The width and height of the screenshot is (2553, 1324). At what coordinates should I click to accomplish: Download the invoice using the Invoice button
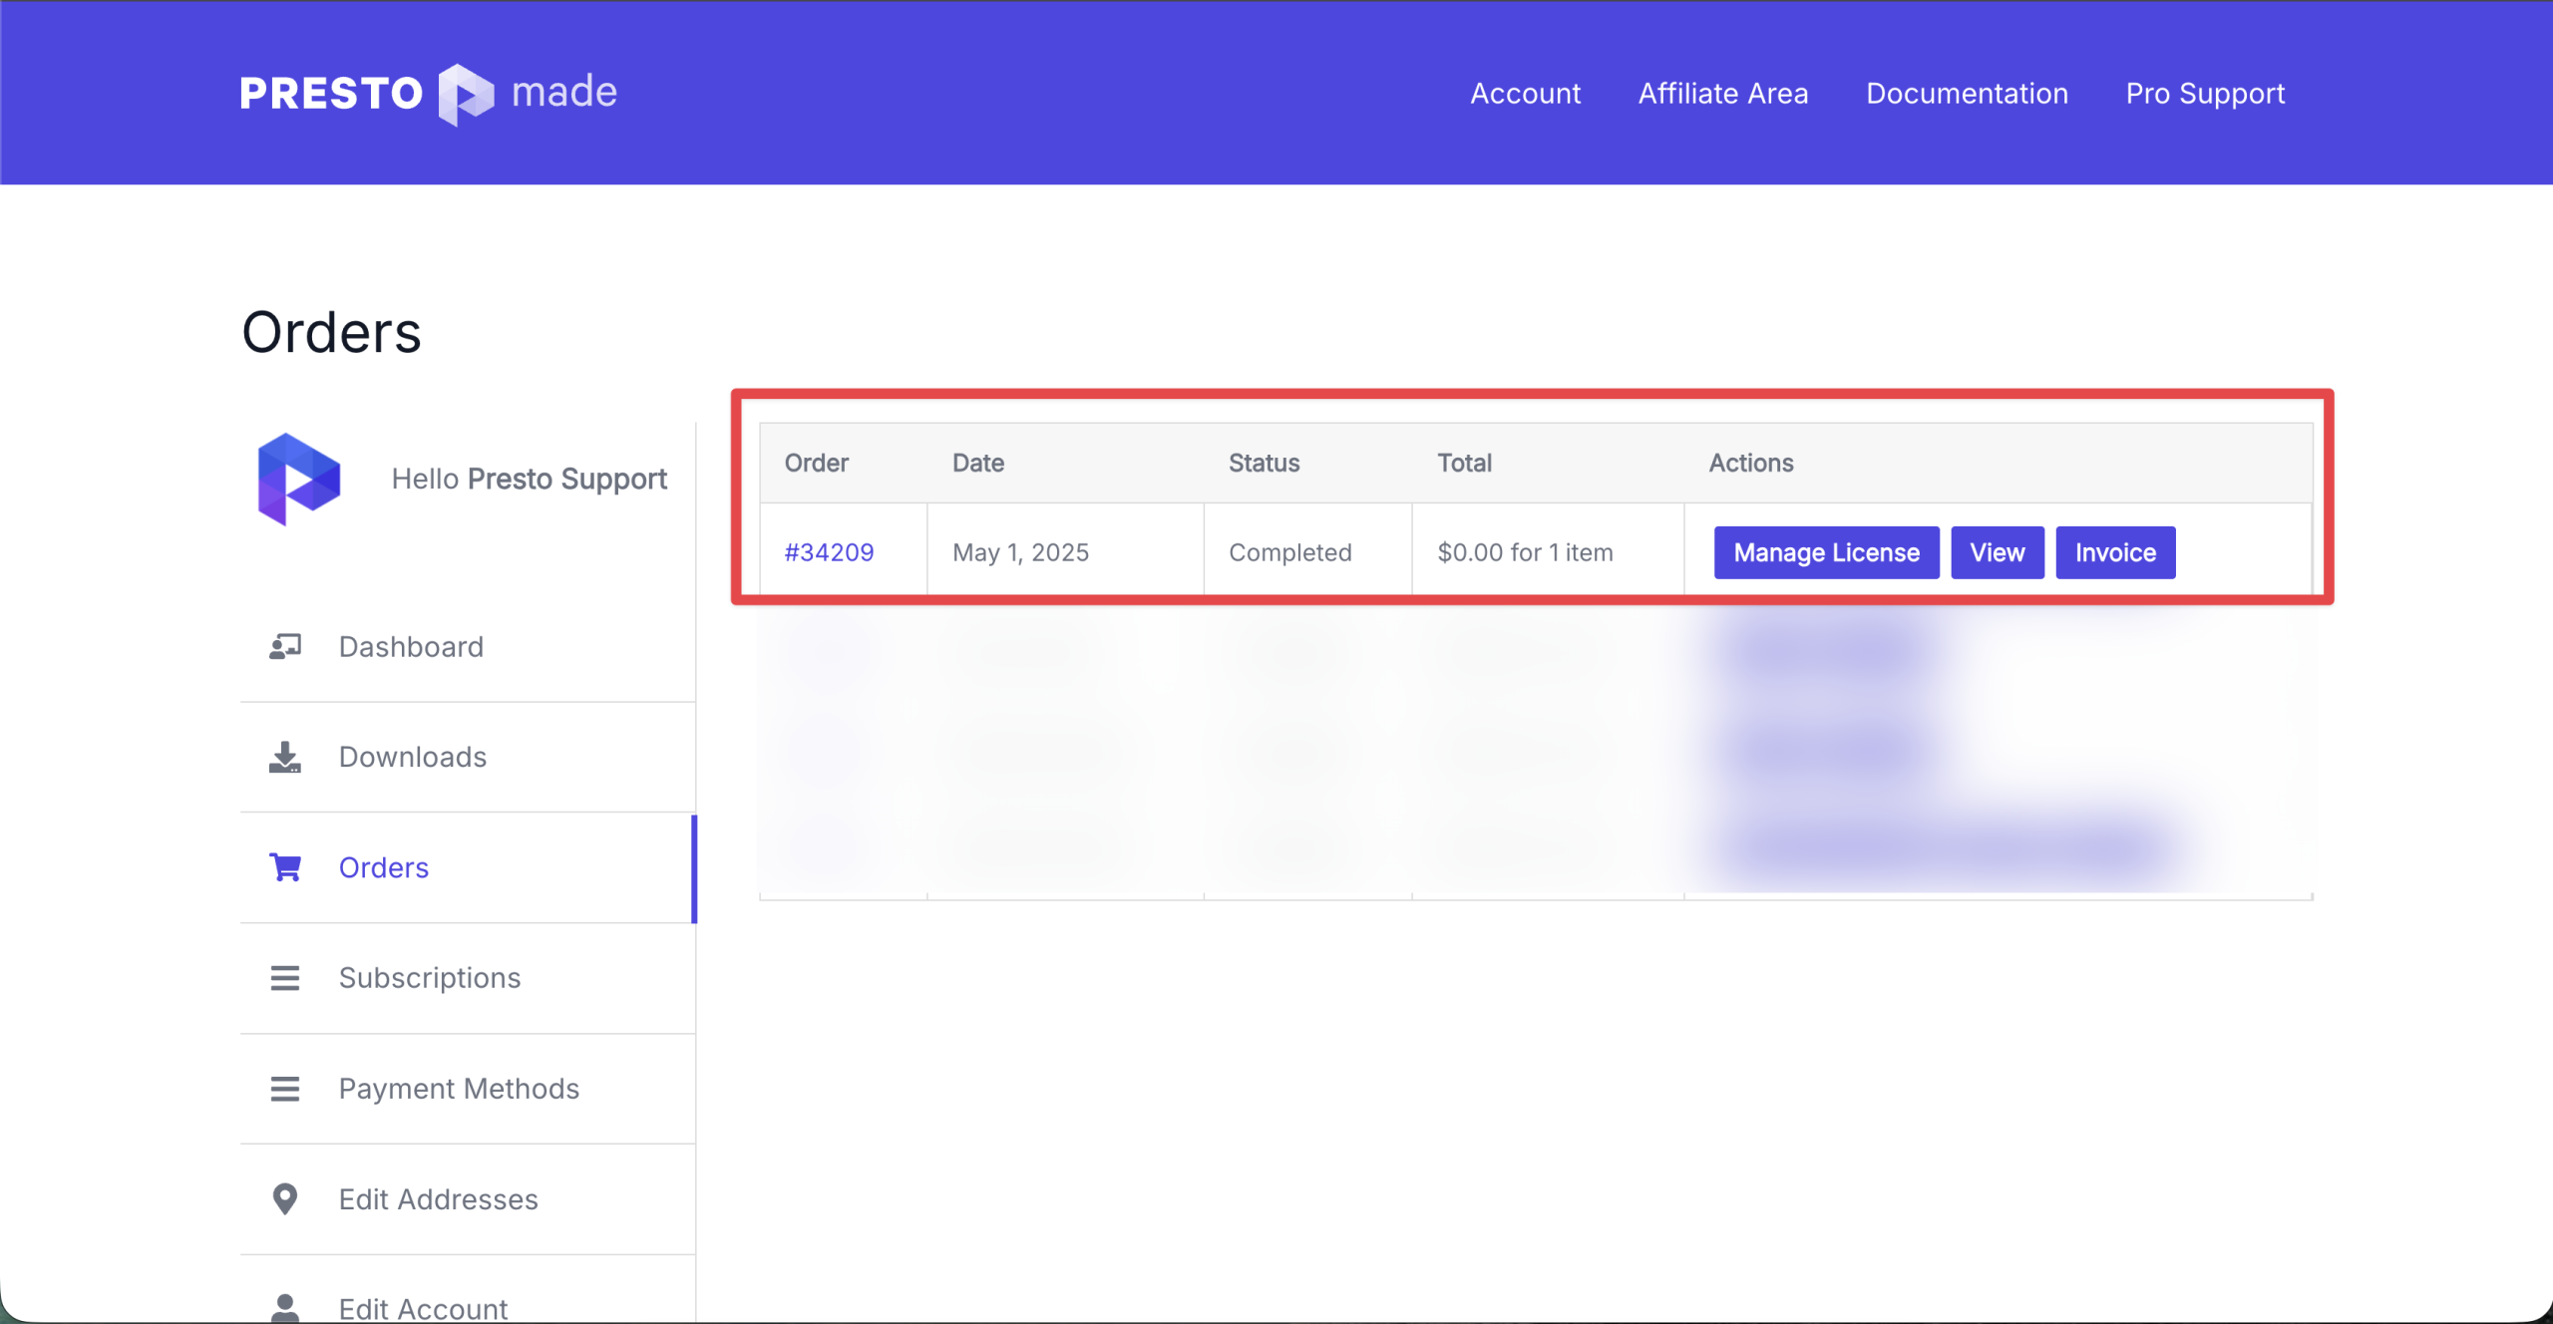(x=2115, y=551)
